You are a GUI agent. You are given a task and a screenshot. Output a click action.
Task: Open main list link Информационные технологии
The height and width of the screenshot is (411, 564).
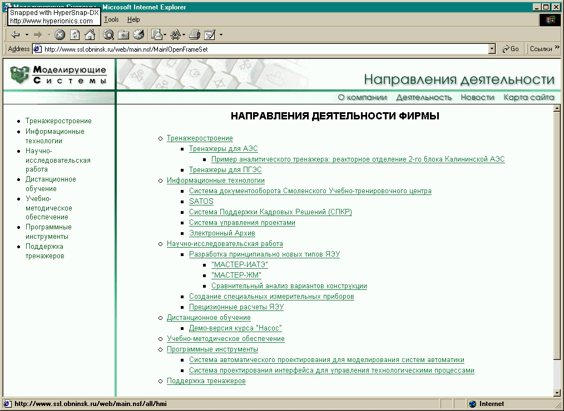215,181
